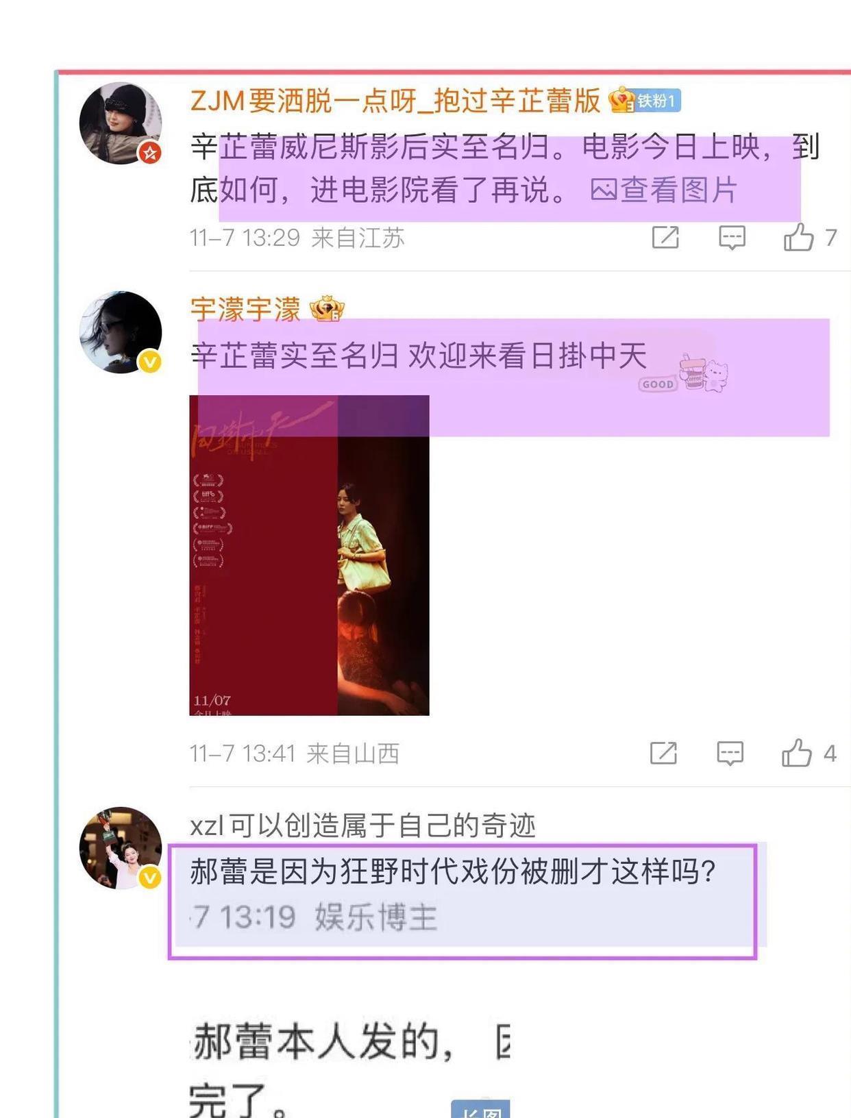Open username ZJM要洒脱一点呀_抱过辛芷蕾版
851x1118 pixels.
coord(395,101)
